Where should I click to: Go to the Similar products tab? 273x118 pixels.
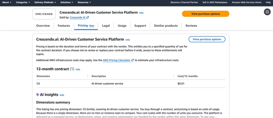click(166, 26)
